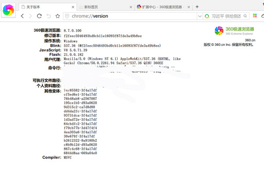
Task: Click the variation 76b48ab8-a2567007
Action: (81, 99)
